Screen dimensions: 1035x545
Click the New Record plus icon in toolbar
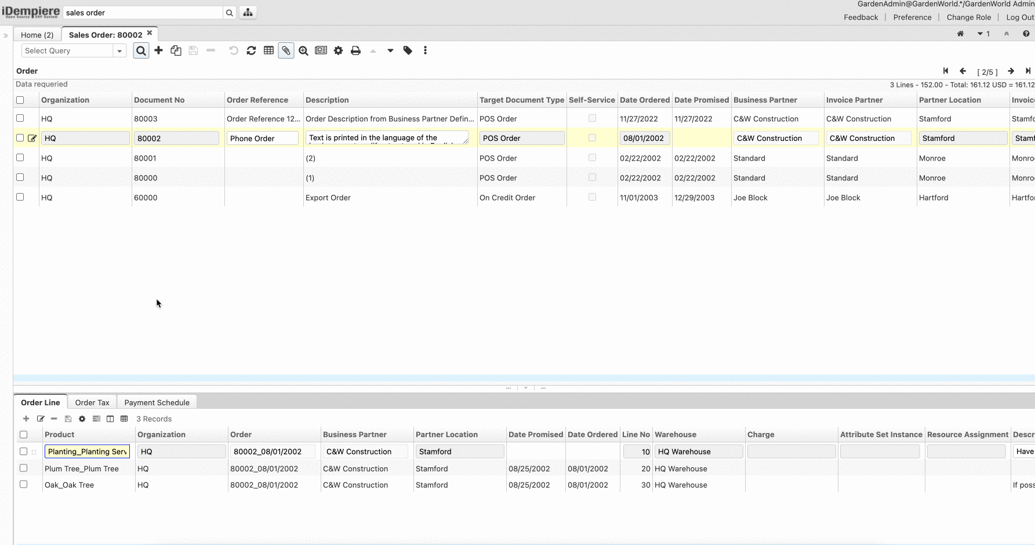[158, 50]
